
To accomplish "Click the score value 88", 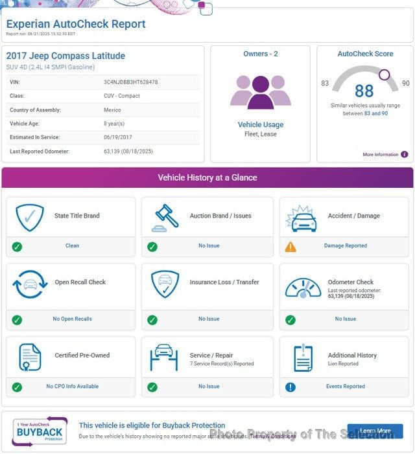I will (x=364, y=91).
